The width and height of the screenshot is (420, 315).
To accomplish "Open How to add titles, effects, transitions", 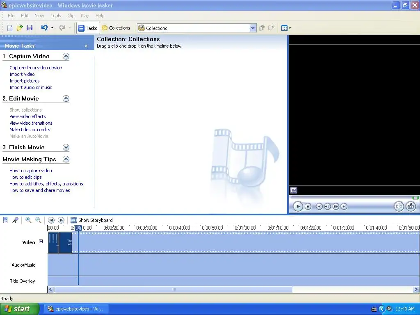I will pos(46,184).
